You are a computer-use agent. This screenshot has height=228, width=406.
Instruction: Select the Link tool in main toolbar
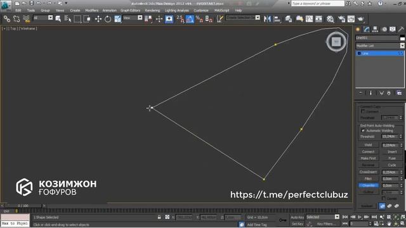[7, 19]
